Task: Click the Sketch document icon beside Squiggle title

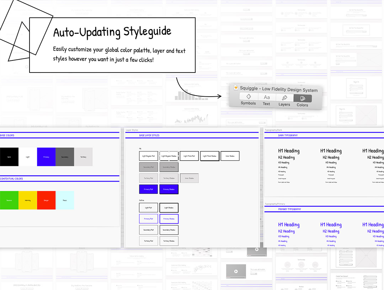Action: click(x=236, y=87)
